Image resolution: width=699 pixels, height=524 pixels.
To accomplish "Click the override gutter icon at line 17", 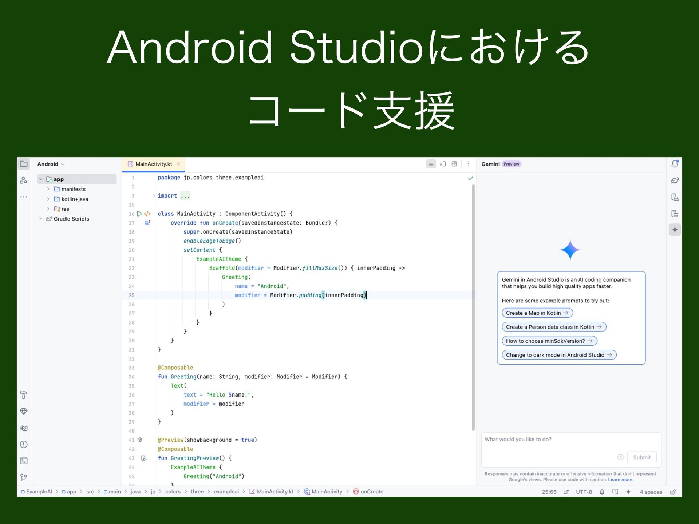I will click(x=147, y=222).
